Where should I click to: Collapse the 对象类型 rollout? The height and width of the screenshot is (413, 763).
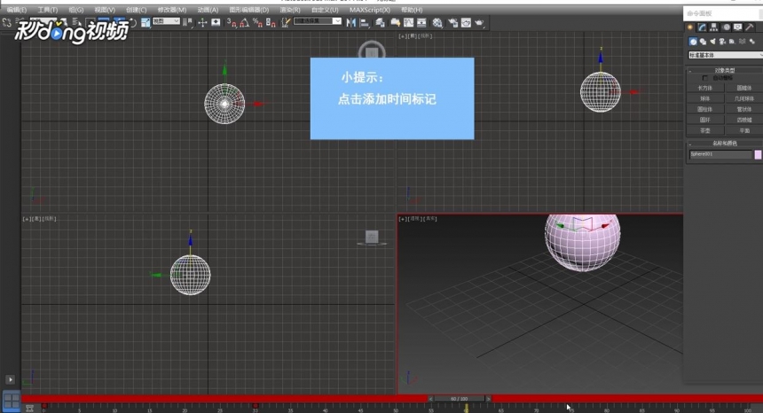click(725, 70)
